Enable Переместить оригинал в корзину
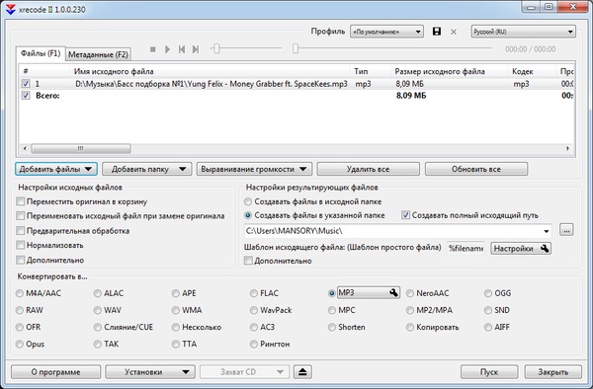 point(21,201)
